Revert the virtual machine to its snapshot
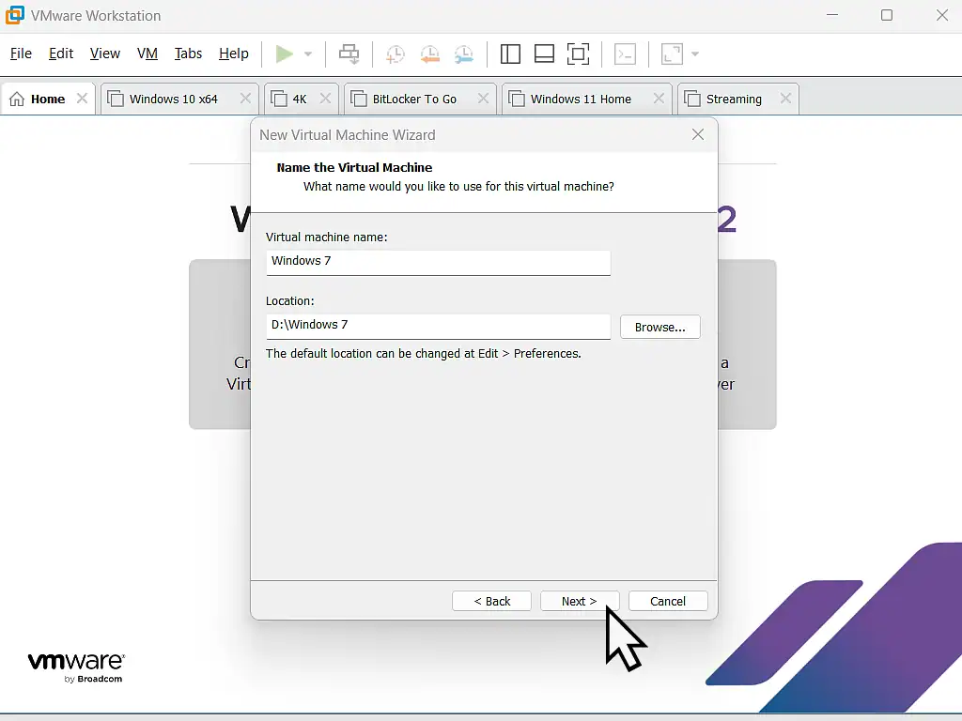The height and width of the screenshot is (721, 962). 430,54
